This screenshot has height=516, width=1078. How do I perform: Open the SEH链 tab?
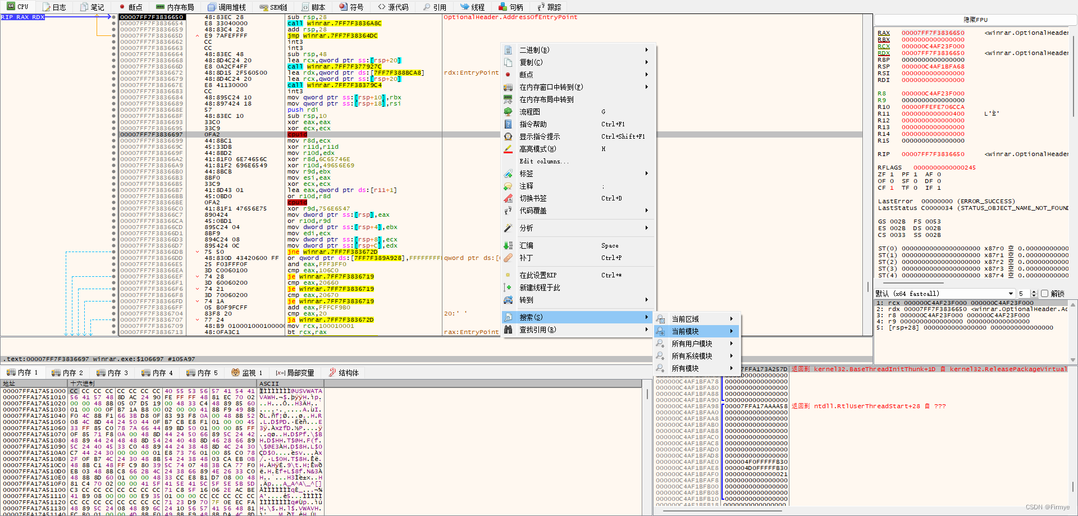point(274,7)
